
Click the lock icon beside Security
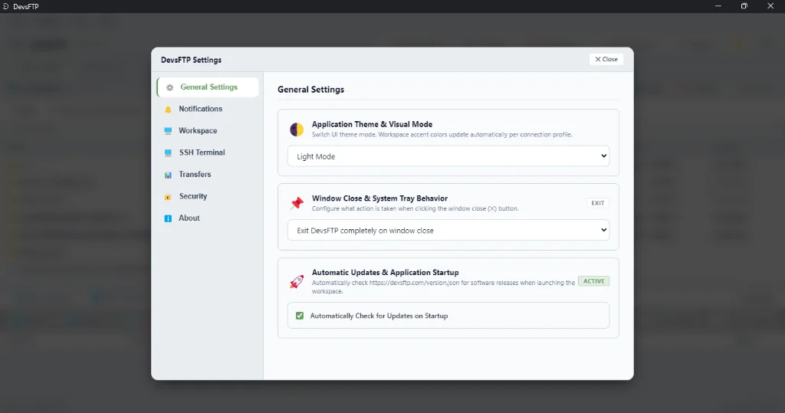point(168,197)
